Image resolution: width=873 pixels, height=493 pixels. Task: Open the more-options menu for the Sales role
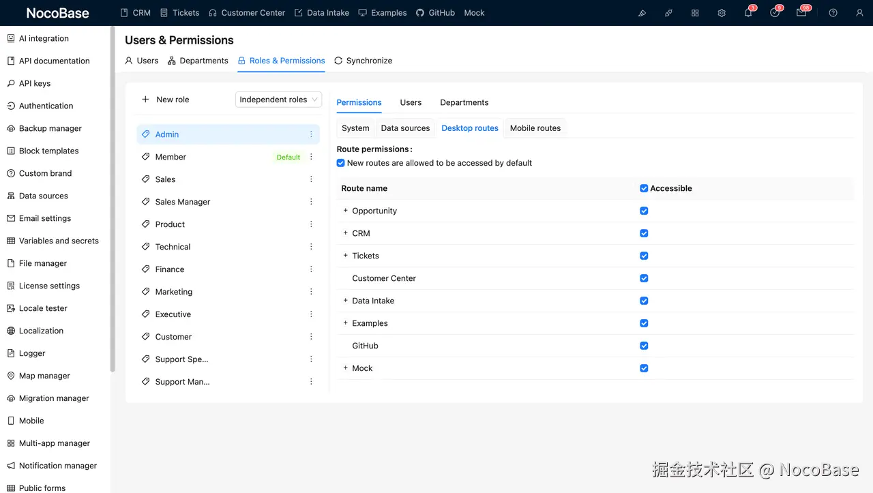pos(311,179)
